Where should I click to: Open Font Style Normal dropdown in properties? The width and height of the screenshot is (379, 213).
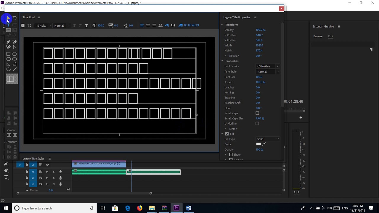click(268, 72)
